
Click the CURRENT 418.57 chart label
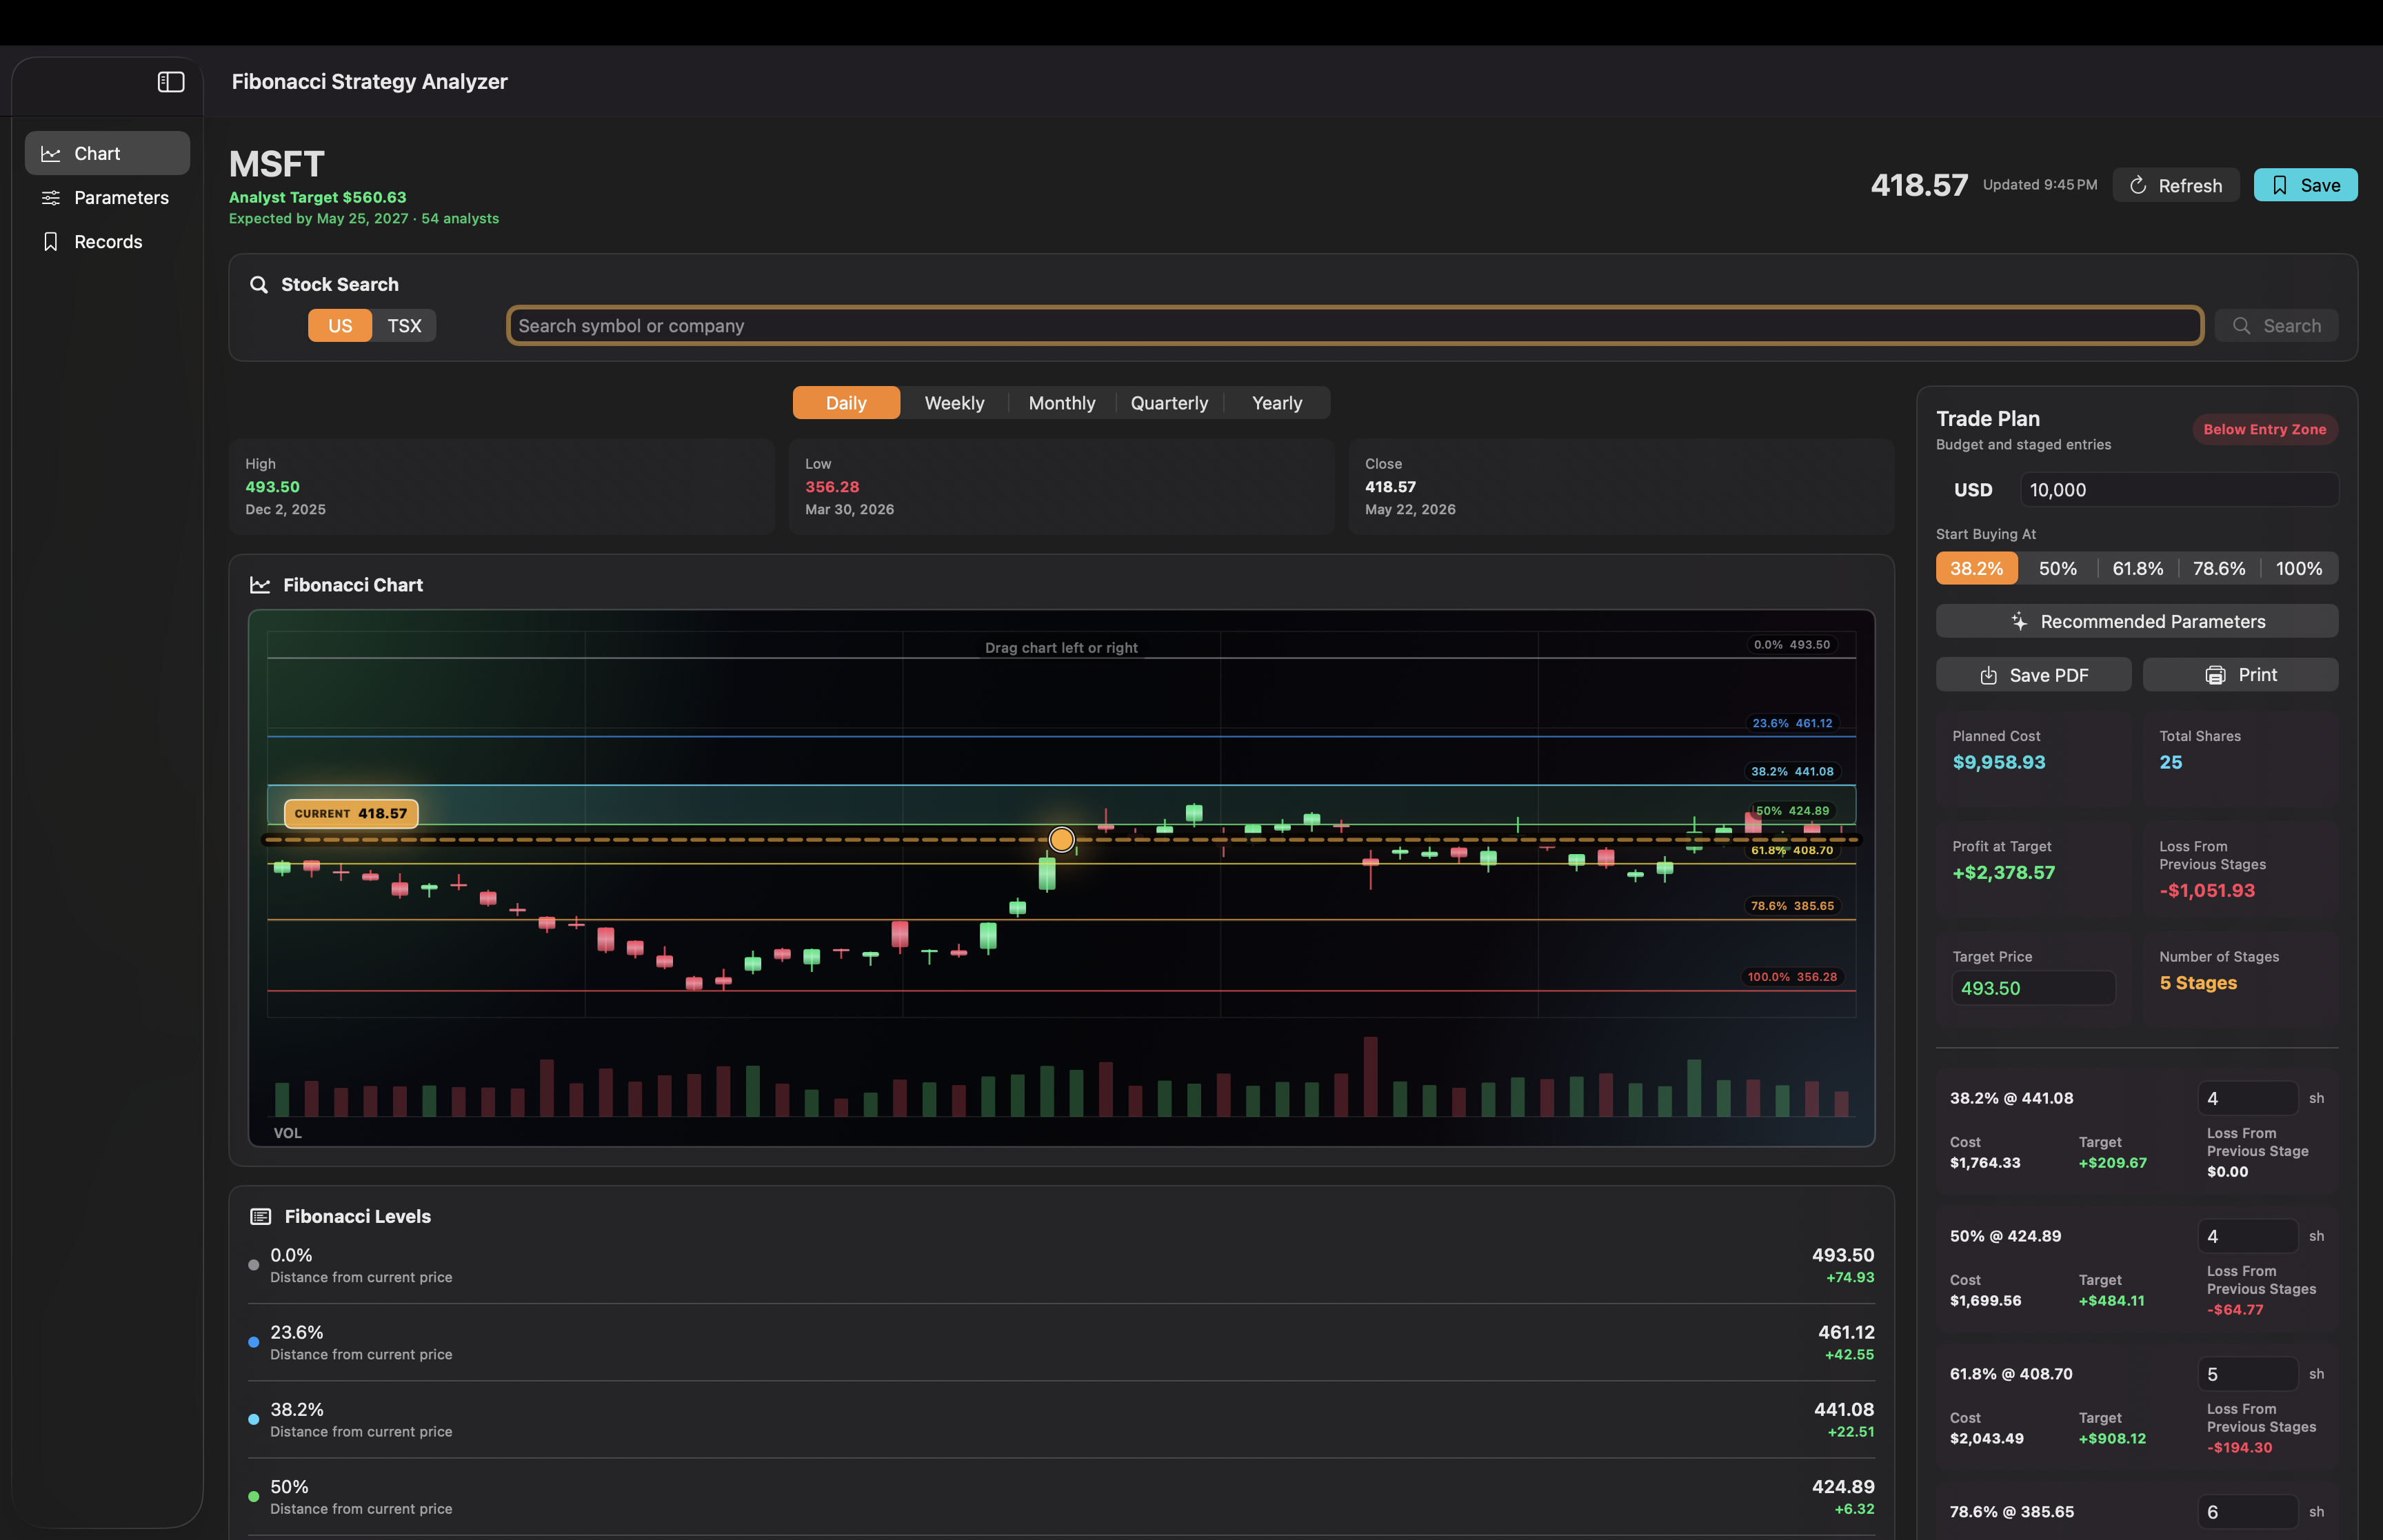tap(351, 814)
